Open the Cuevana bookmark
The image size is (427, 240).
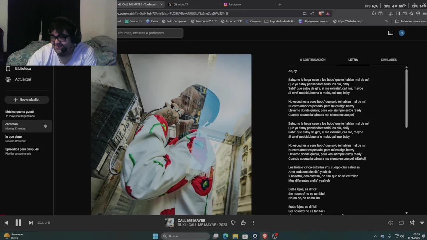click(253, 21)
